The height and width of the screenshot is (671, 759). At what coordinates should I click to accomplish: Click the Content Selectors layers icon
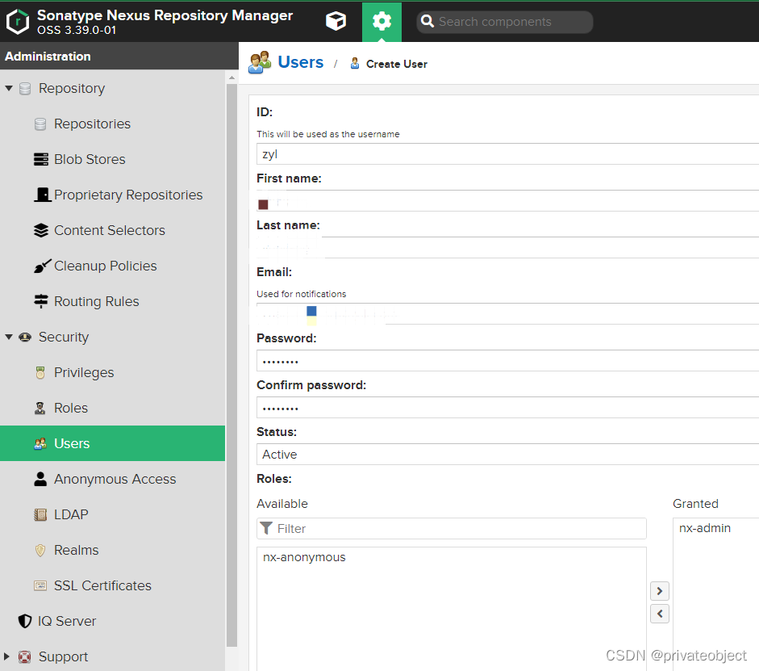point(40,230)
